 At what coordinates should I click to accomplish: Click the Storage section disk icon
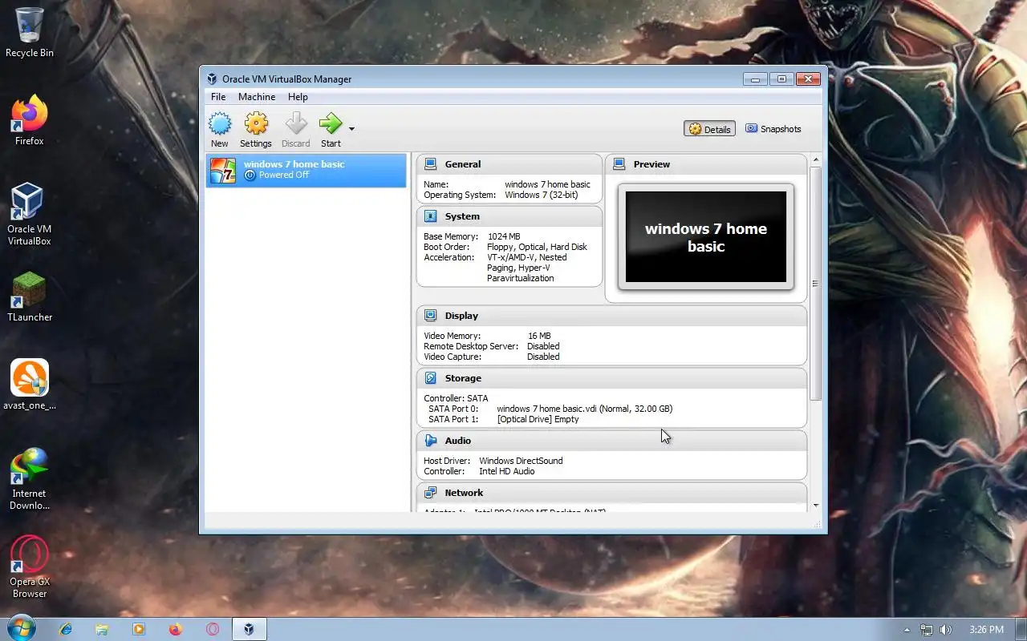coord(431,378)
